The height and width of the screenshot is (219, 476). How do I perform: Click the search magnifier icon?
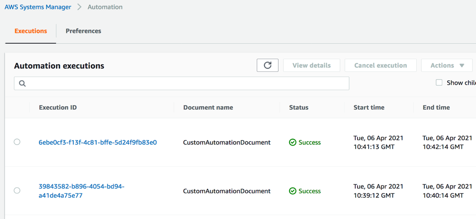[22, 83]
